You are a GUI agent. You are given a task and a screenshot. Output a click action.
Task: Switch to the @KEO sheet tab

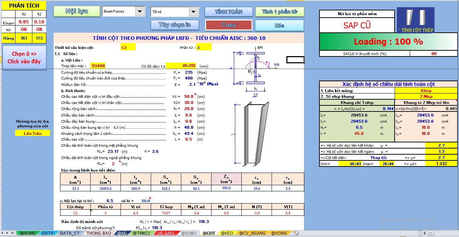[227, 233]
